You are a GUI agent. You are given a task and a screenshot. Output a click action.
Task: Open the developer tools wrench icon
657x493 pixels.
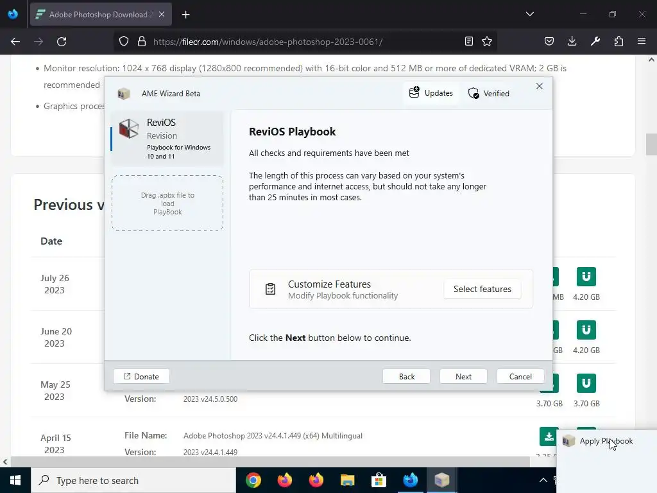[595, 42]
